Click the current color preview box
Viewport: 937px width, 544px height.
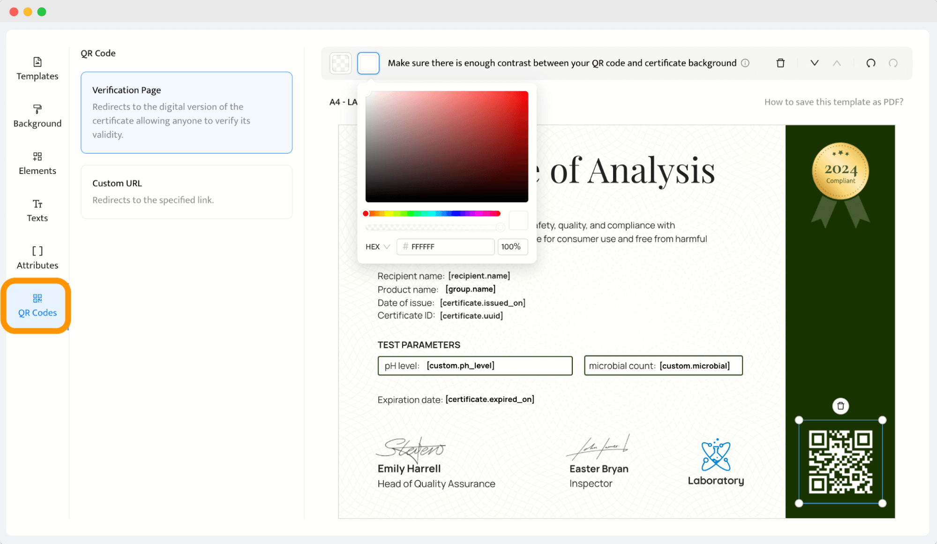pyautogui.click(x=518, y=220)
